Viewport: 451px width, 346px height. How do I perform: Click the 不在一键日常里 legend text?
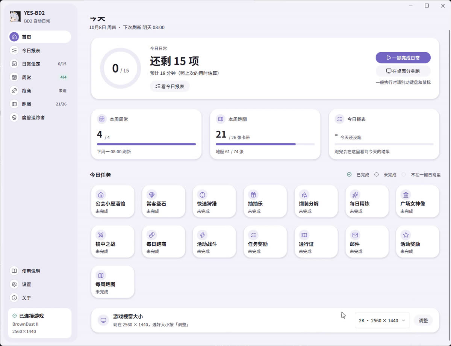pos(425,175)
